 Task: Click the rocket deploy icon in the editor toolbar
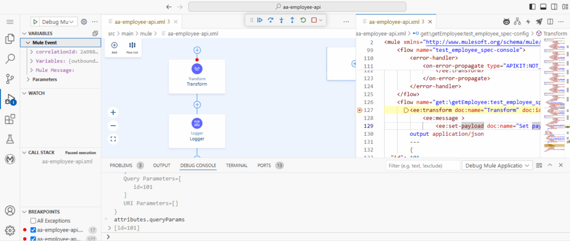point(539,22)
